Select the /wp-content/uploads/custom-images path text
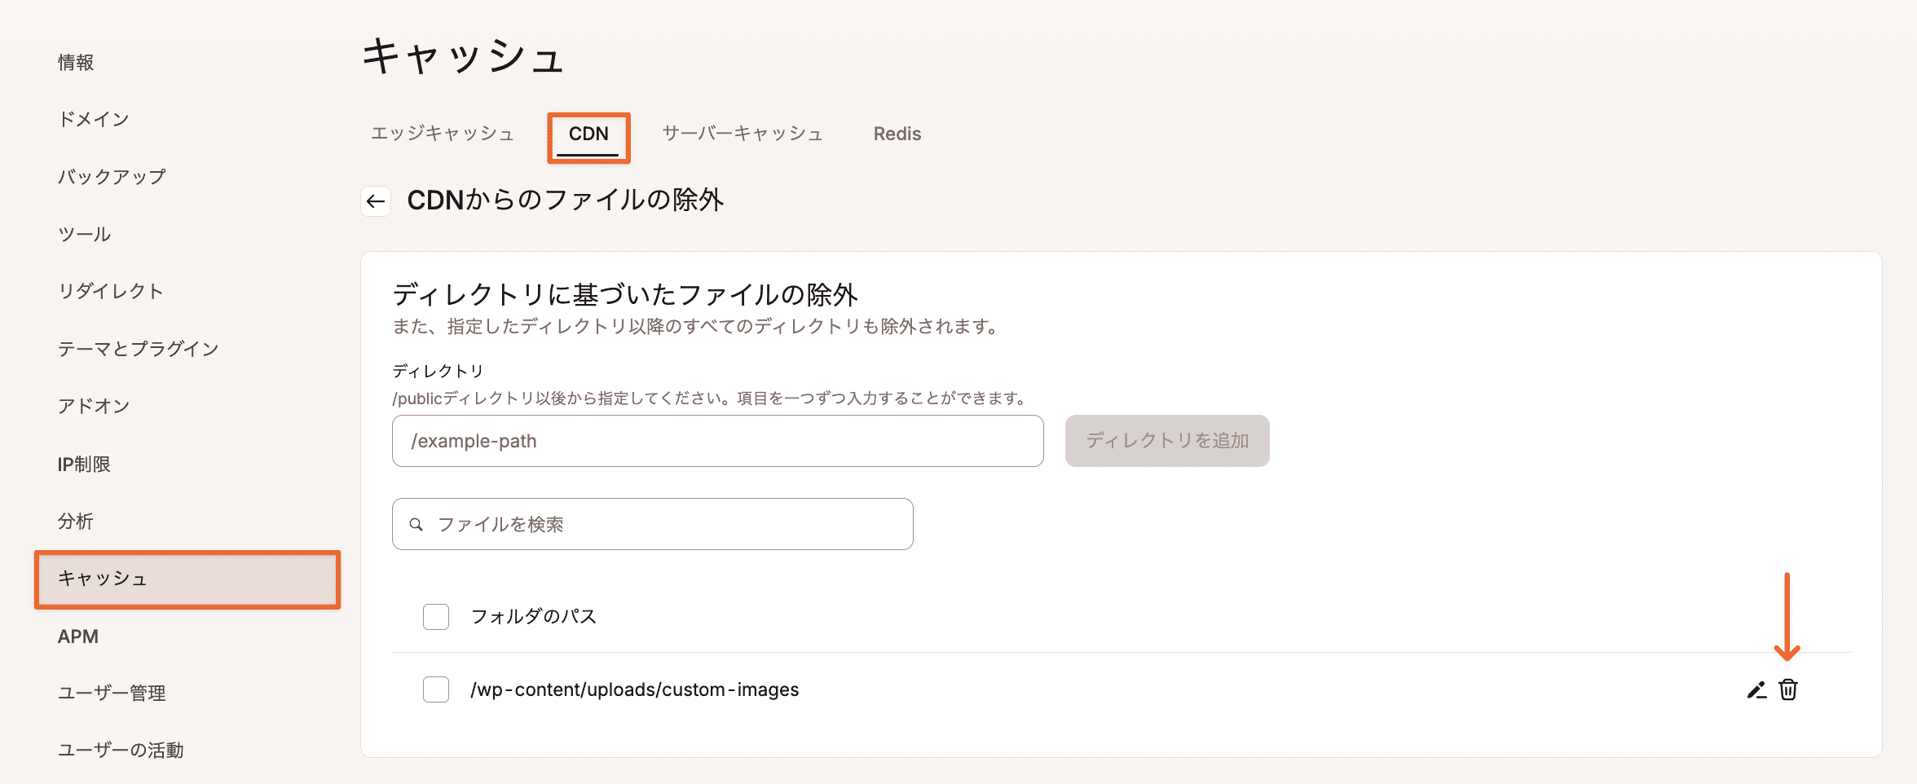Viewport: 1917px width, 784px height. click(x=635, y=689)
